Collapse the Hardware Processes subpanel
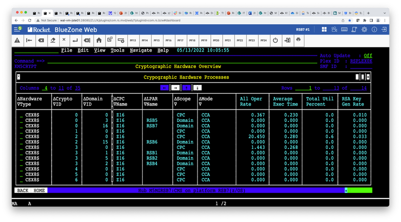Viewport: 401px width, 222px height. click(19, 77)
